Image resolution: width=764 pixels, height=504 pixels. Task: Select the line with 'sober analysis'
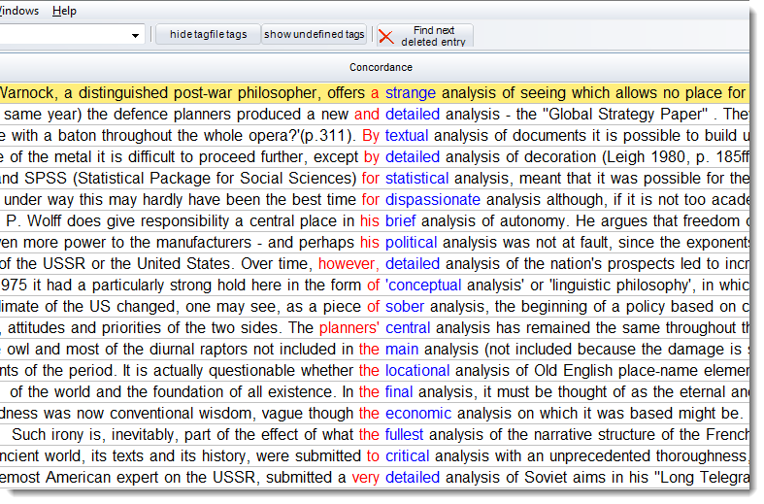pos(375,307)
